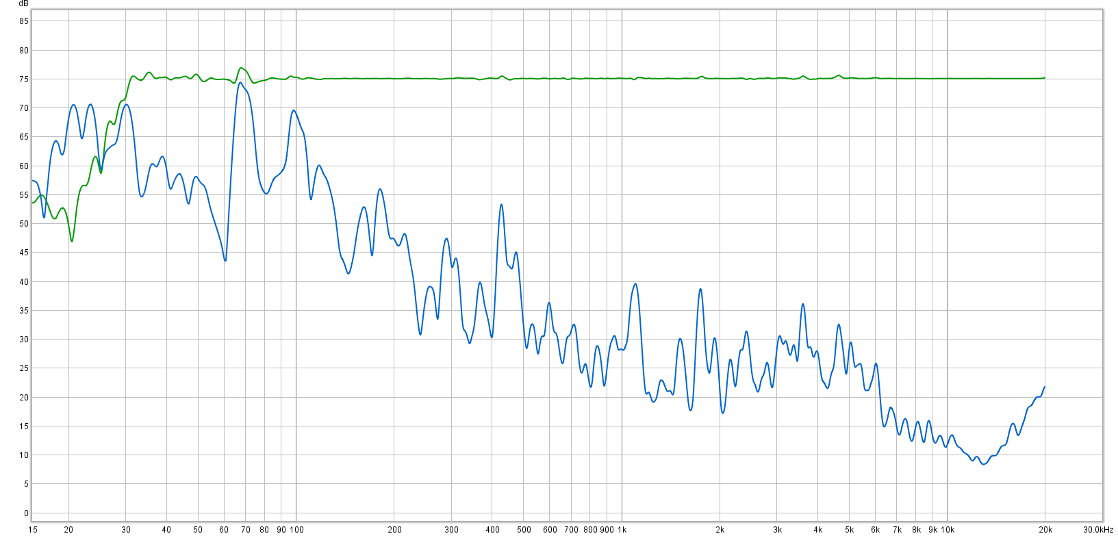Select the 75 dB vertical axis label
Viewport: 1118px width, 536px height.
pos(25,79)
